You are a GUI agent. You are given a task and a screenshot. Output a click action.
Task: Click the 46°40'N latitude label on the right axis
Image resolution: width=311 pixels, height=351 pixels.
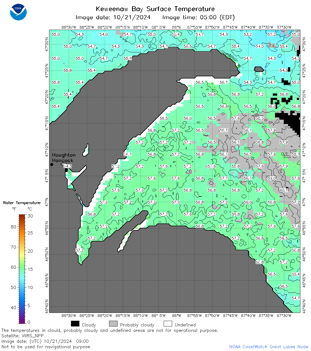[304, 307]
